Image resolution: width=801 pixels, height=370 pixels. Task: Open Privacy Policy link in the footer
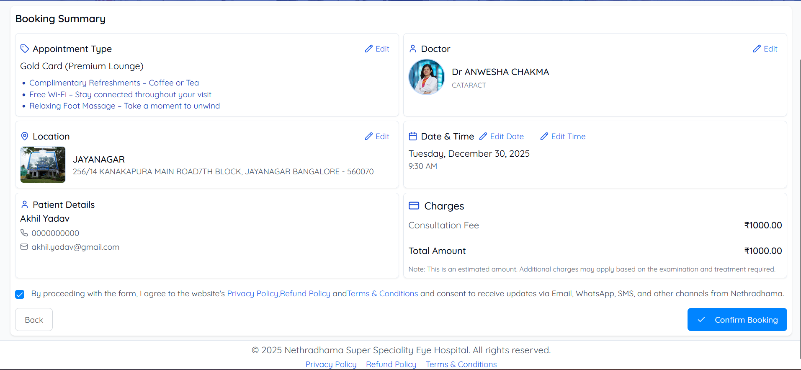(x=331, y=364)
